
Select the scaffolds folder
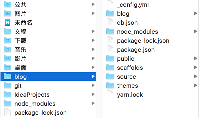click(130, 67)
